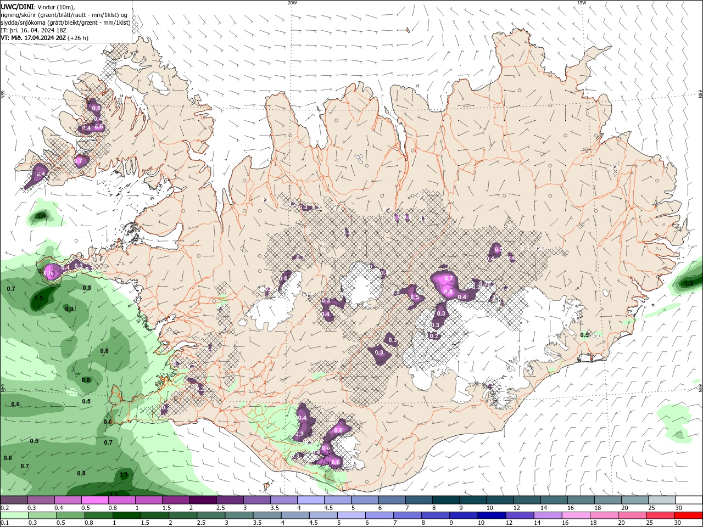Click the '1.2' rainfall value on the map
Viewport: 703px width, 527px height.
pos(689,284)
